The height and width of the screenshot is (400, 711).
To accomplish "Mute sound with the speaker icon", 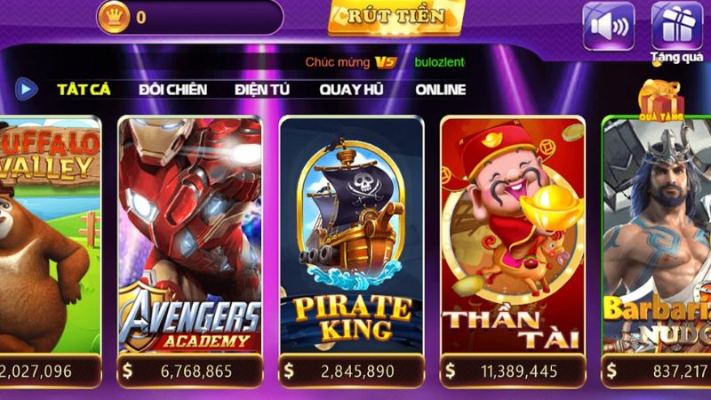I will [609, 26].
